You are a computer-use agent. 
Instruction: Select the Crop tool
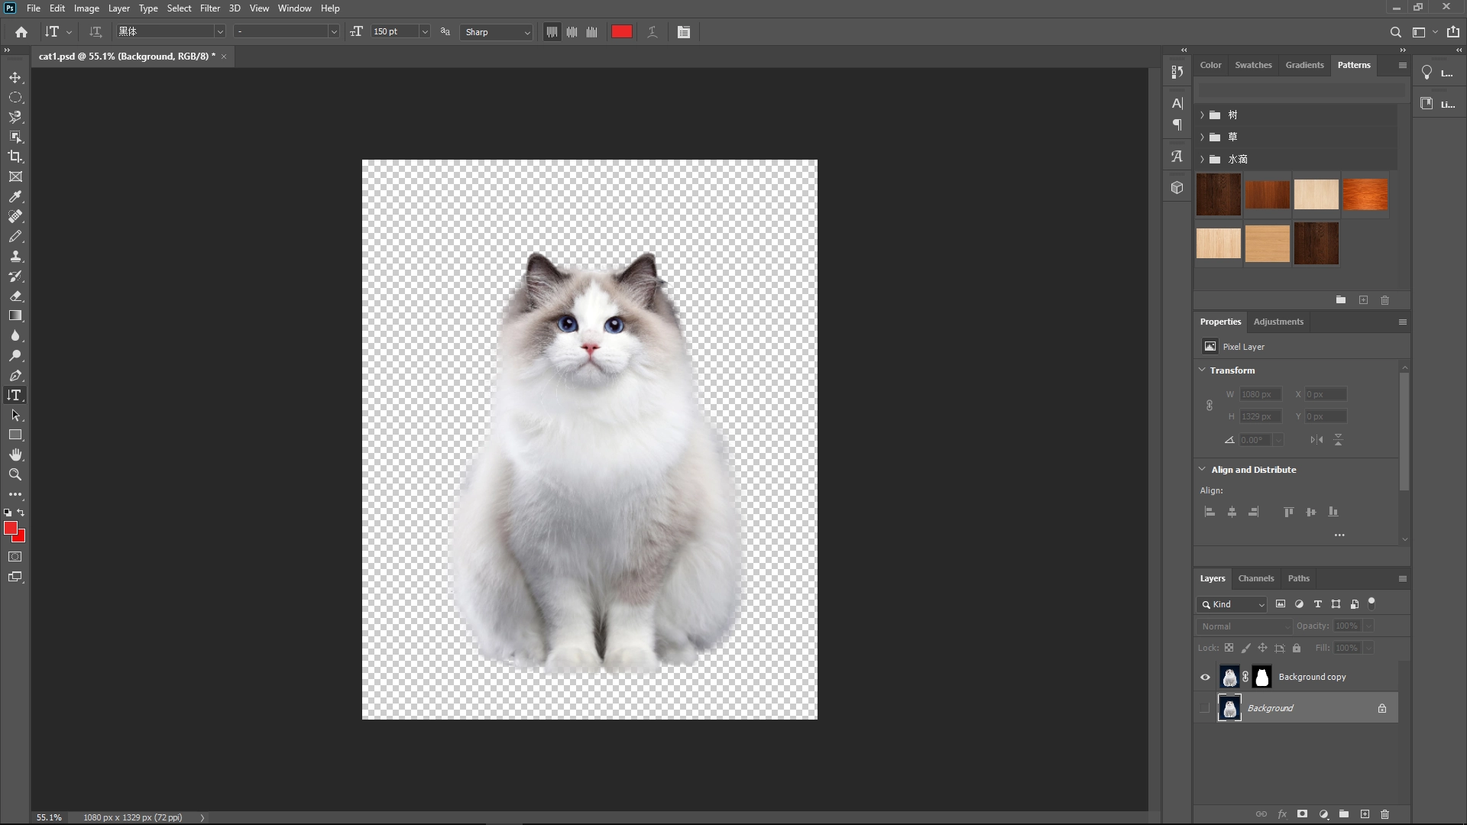click(x=15, y=157)
